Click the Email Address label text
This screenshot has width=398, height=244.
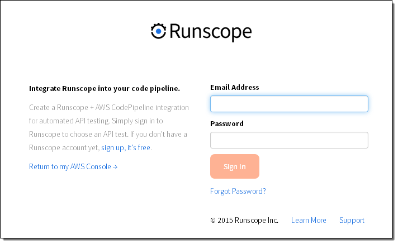tap(235, 87)
